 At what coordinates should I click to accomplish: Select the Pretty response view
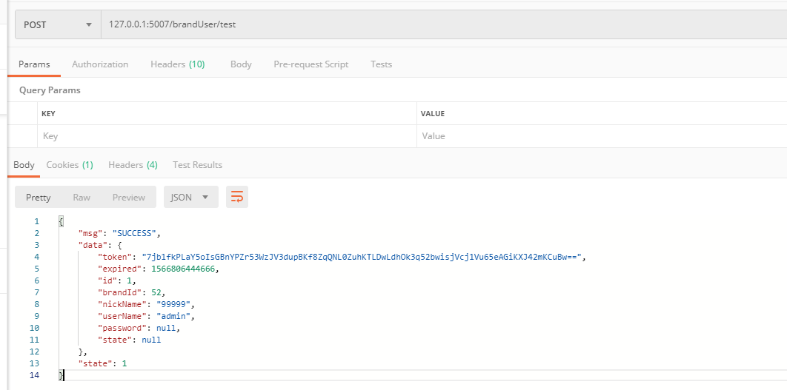[x=38, y=197]
